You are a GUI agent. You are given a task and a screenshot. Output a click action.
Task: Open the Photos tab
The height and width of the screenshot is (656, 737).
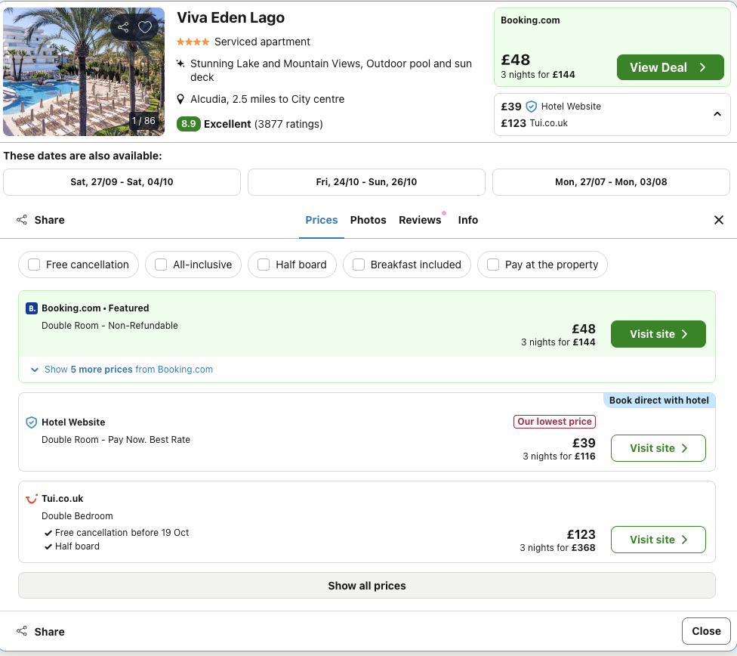pyautogui.click(x=368, y=220)
